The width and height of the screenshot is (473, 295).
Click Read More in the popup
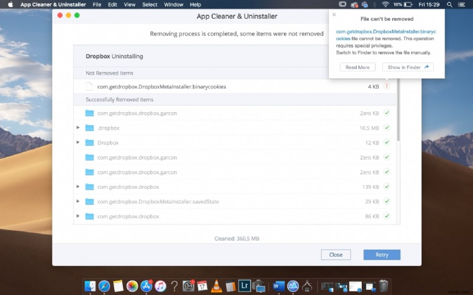pyautogui.click(x=358, y=67)
